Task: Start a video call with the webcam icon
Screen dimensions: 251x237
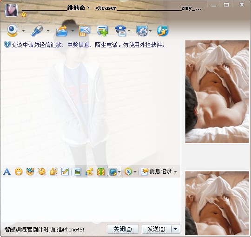Action: [12, 30]
